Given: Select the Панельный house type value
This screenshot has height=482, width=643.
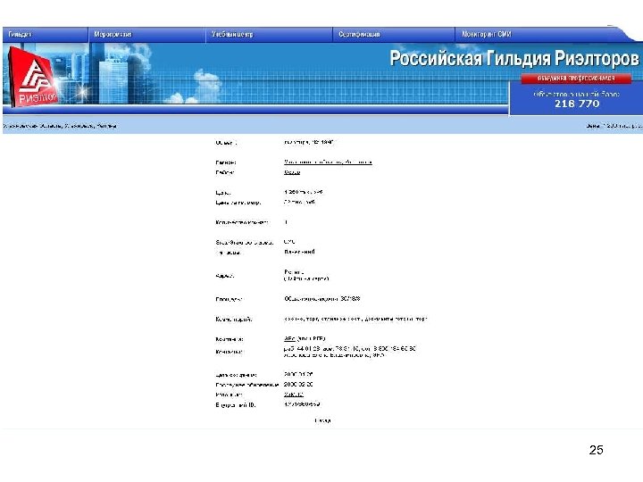Looking at the screenshot, I should coord(299,252).
